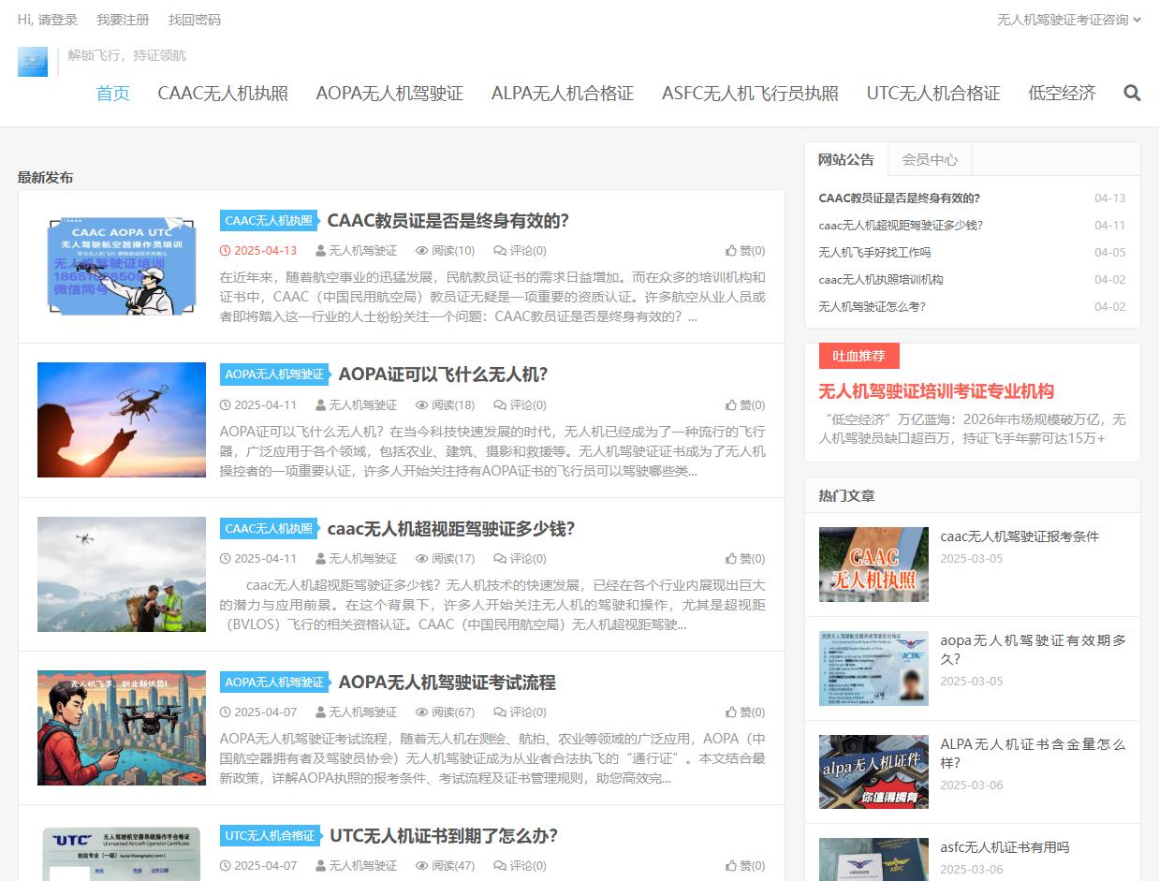
Task: Like the AOPA无人机驾驶证考试流程 post
Action: pos(745,712)
